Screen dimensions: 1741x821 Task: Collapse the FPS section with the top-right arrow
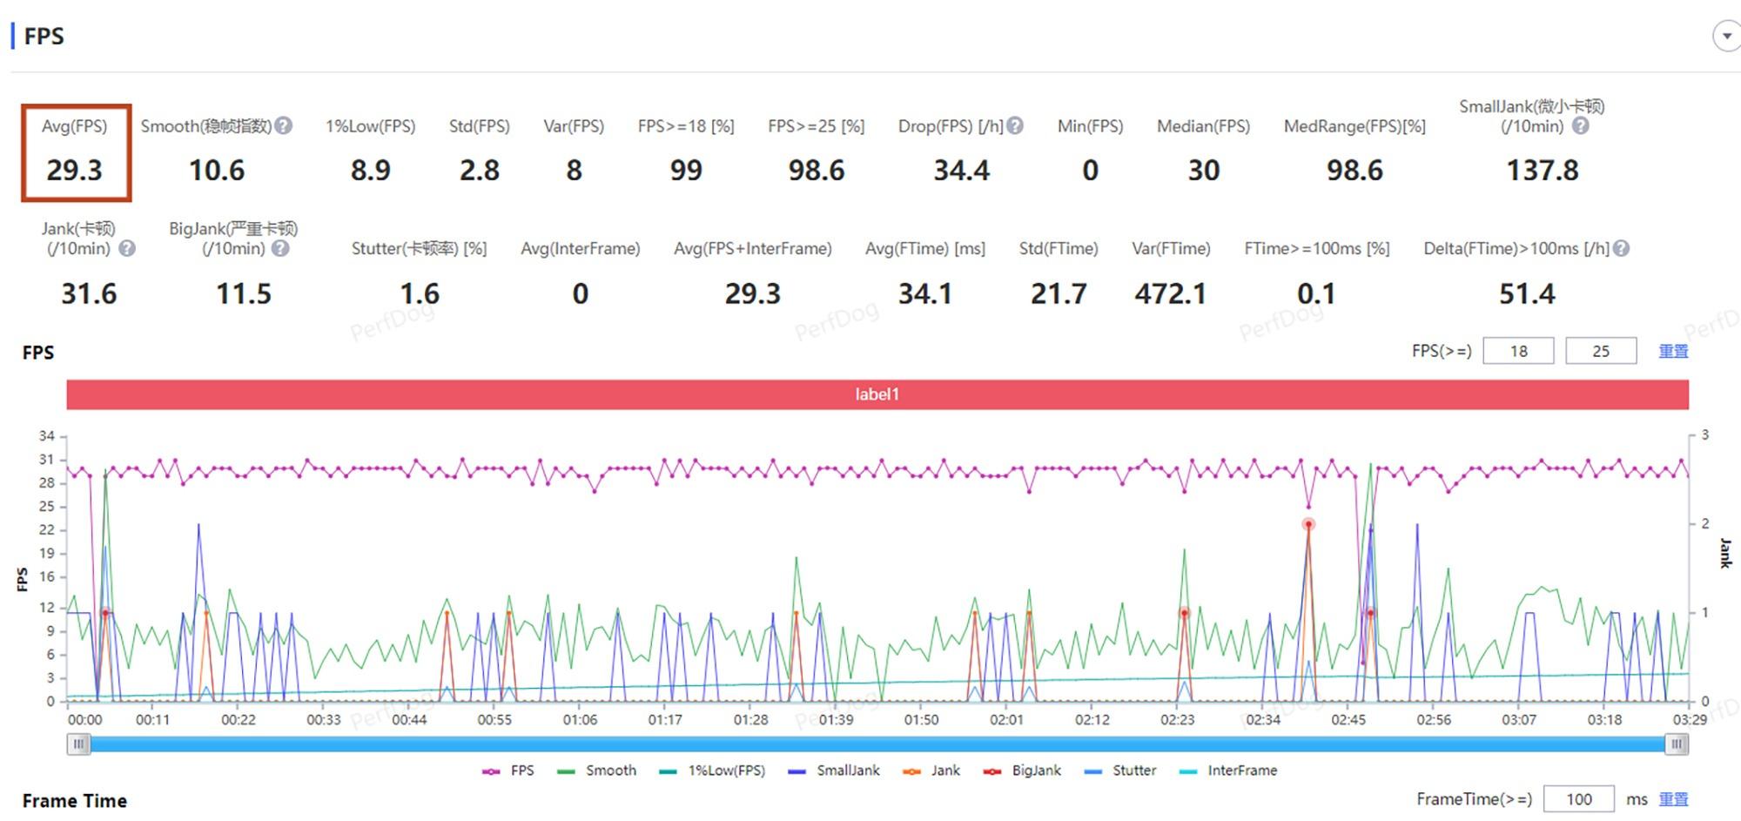pos(1726,37)
